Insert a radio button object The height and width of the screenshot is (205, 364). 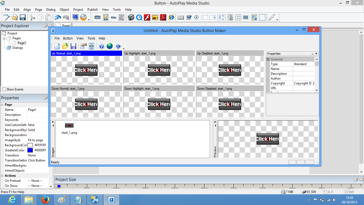(196, 17)
